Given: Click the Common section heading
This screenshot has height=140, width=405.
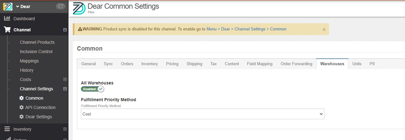Looking at the screenshot, I should (90, 48).
